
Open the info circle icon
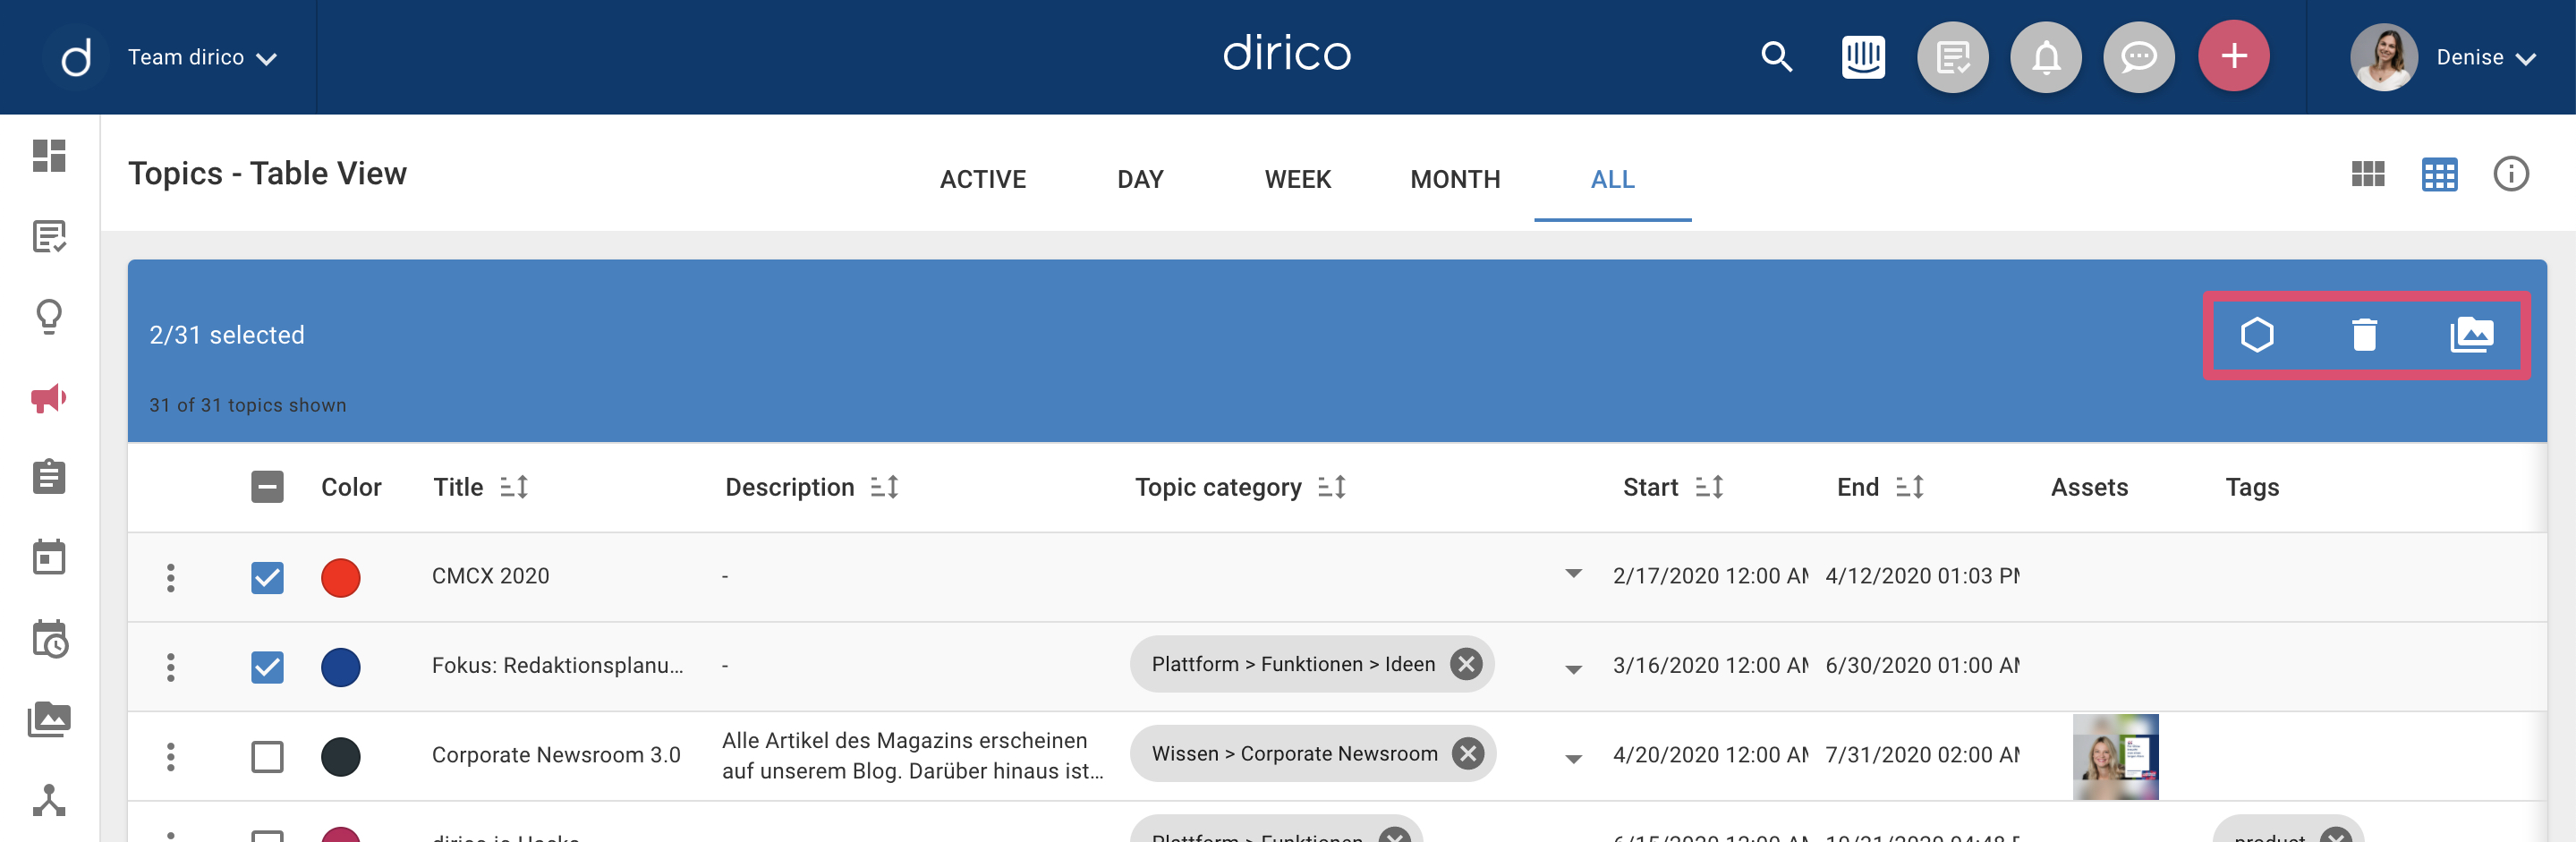tap(2510, 174)
